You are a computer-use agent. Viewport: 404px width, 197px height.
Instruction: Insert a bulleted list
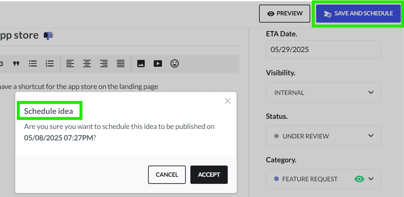[x=33, y=63]
